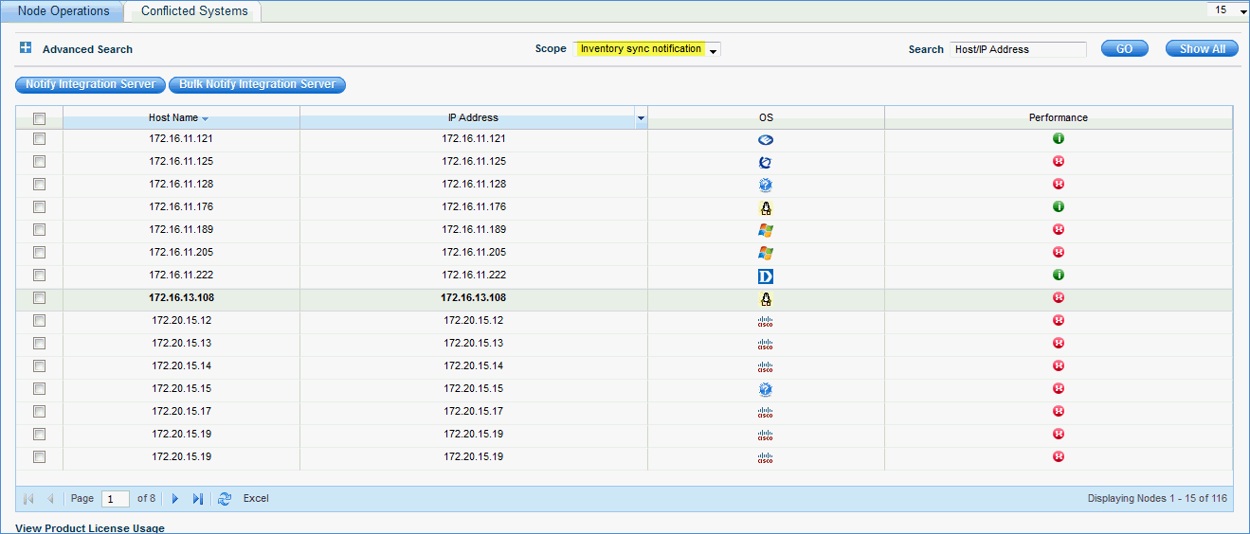Check the box for host 172.16.11.128
The width and height of the screenshot is (1250, 534).
pos(40,185)
